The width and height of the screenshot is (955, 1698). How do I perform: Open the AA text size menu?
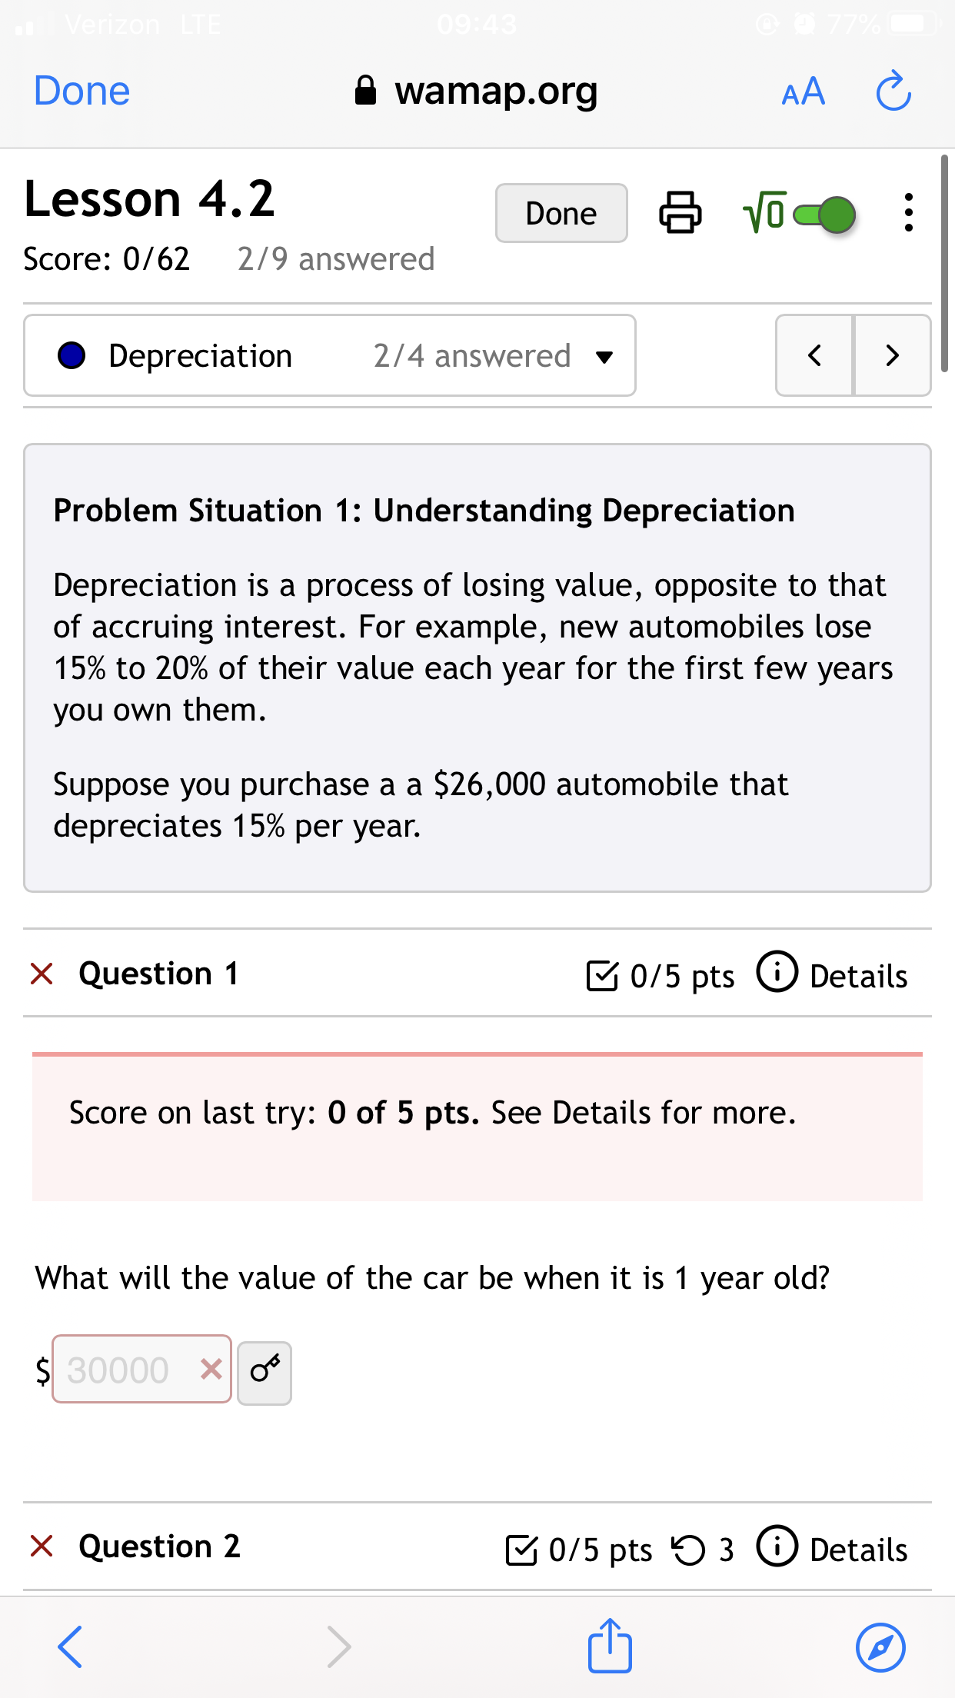(x=804, y=92)
